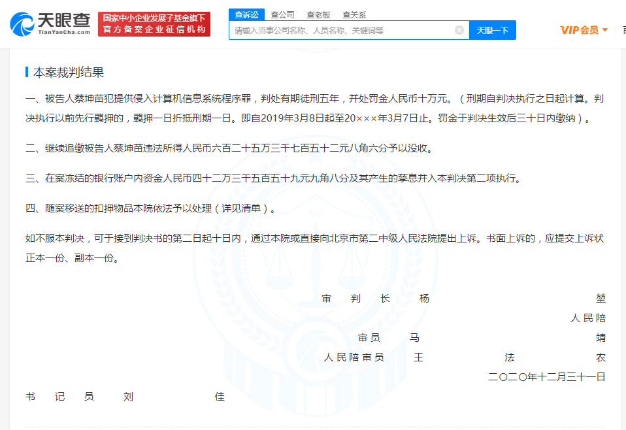The image size is (626, 430).
Task: Select the active 查诉讼 tab
Action: tap(246, 14)
